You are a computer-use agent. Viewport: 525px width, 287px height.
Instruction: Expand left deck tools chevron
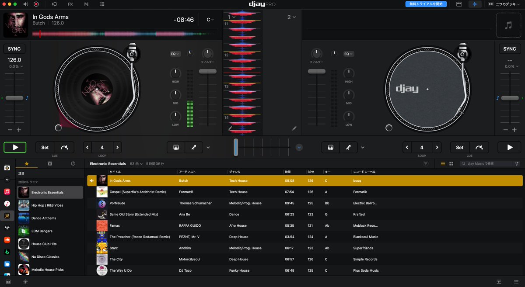pyautogui.click(x=208, y=148)
